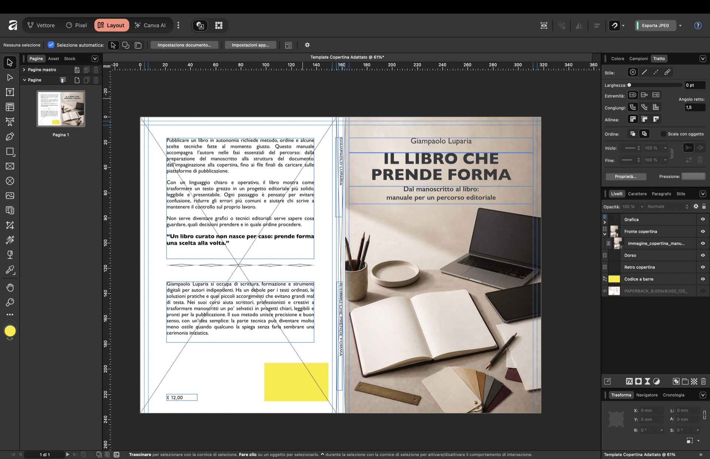Open the Carattere panel tab
Screen dimensions: 710x459
coord(637,194)
